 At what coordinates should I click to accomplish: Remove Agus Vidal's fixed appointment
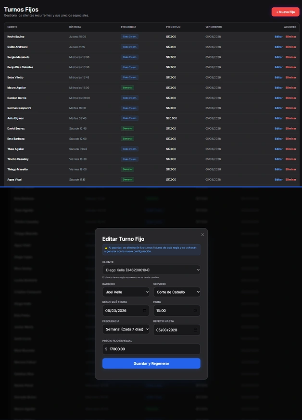[x=290, y=180]
